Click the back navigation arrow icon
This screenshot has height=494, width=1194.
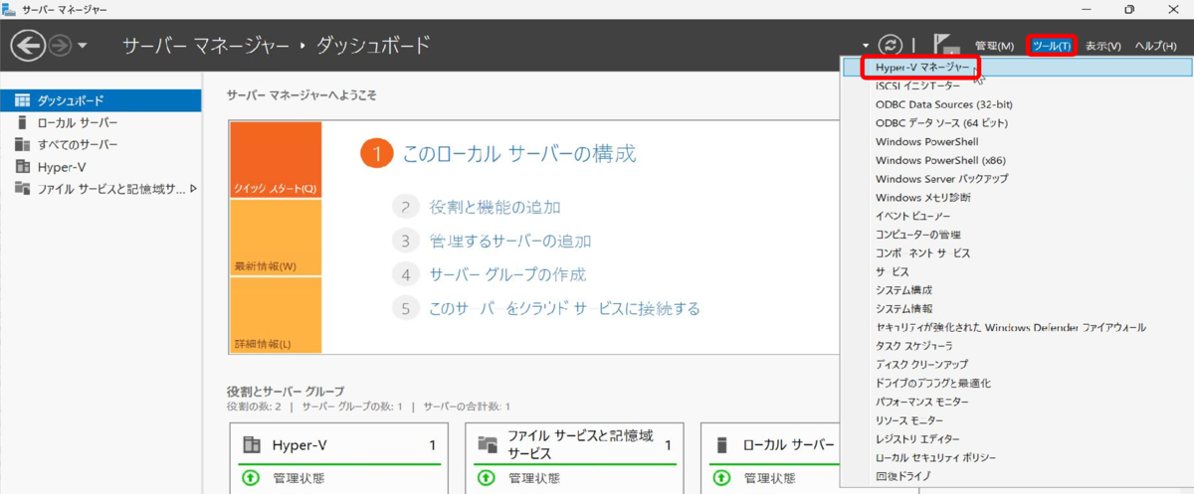click(x=28, y=46)
